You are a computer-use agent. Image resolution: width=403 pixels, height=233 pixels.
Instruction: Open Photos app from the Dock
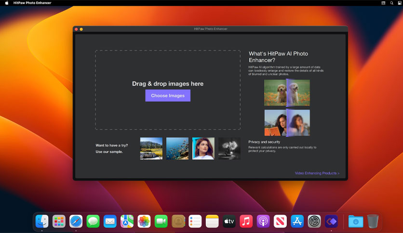click(144, 221)
